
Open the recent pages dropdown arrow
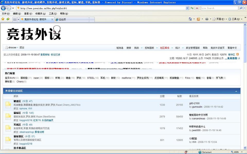pyautogui.click(x=13, y=8)
